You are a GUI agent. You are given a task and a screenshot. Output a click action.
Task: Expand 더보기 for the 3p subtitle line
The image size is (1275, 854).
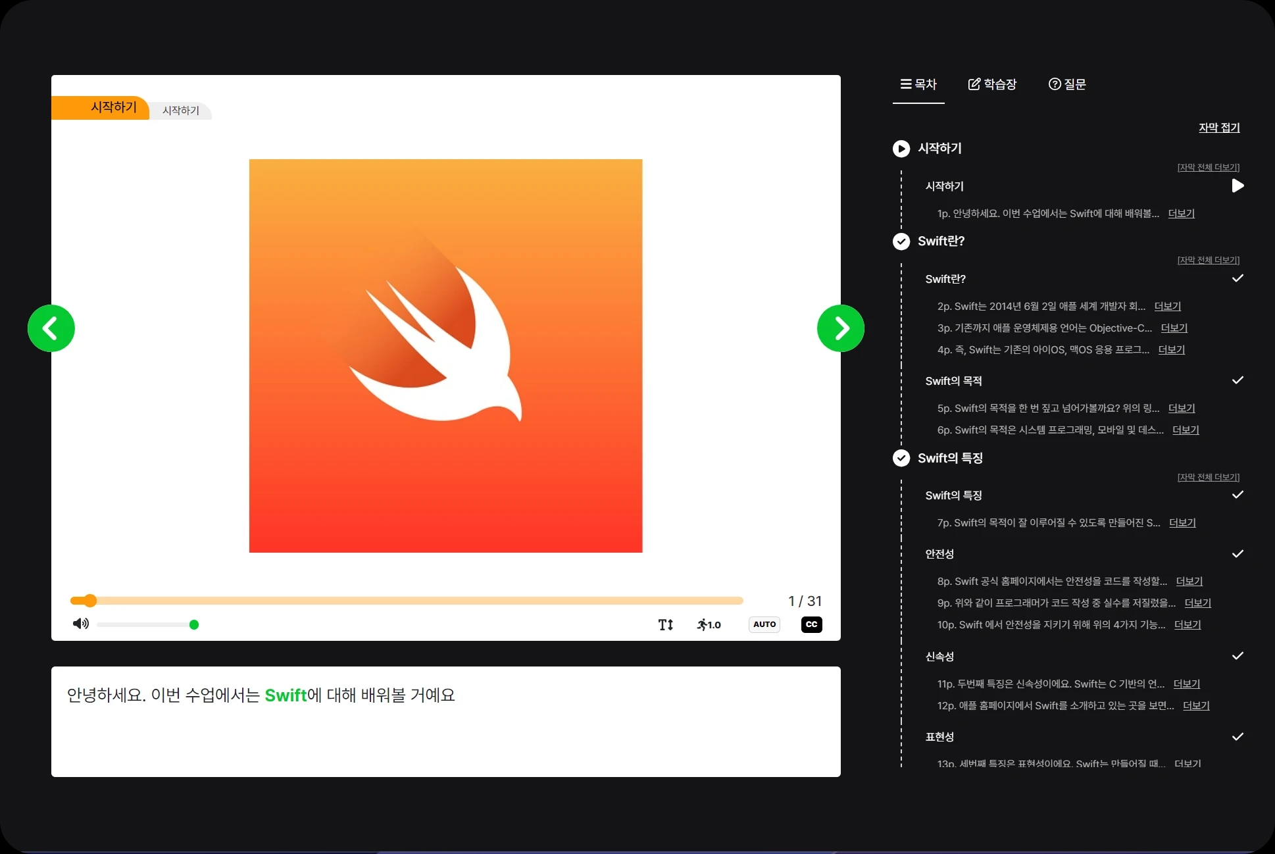pyautogui.click(x=1174, y=328)
